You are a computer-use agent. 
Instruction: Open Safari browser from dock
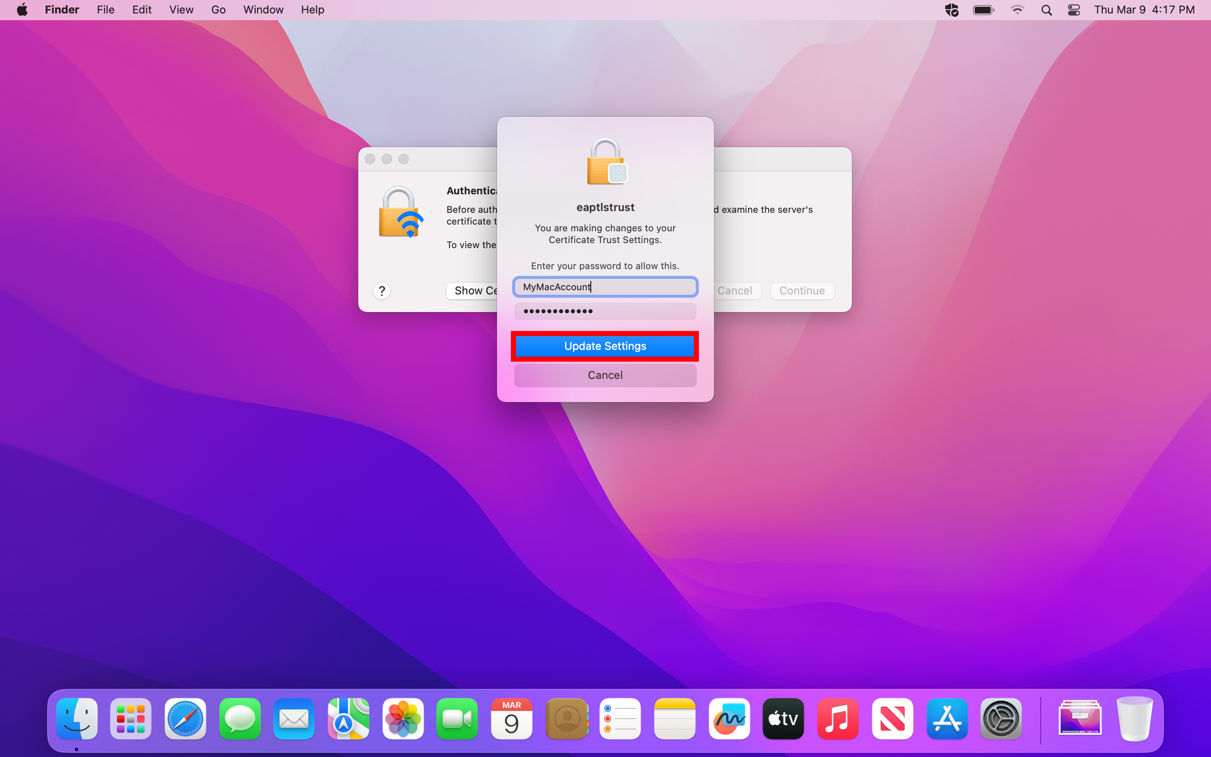185,719
